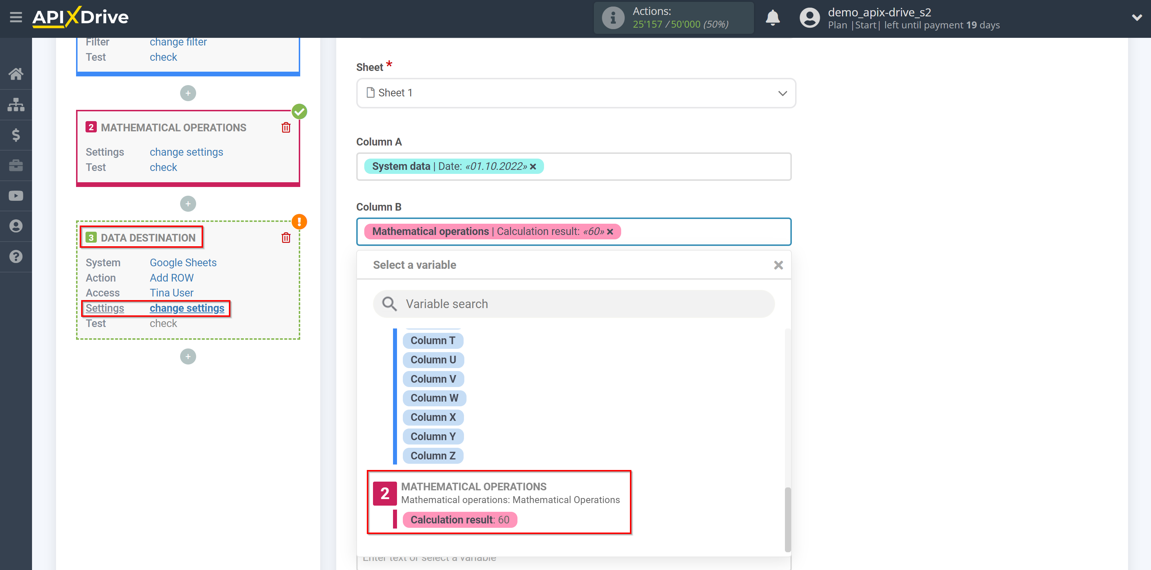Select variable Column U

433,360
